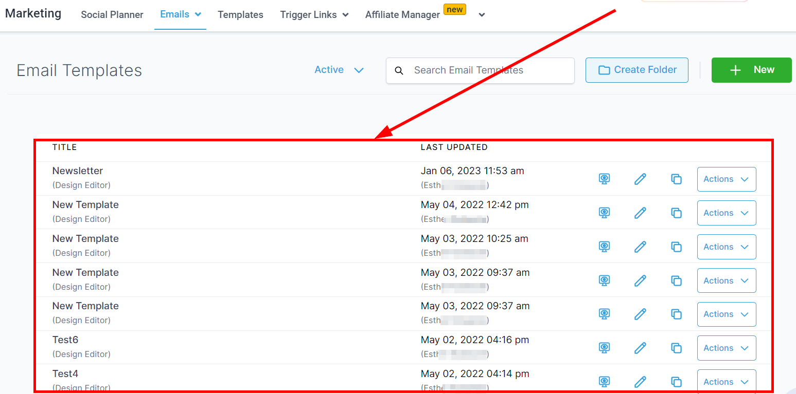Click the Create Folder button
The height and width of the screenshot is (394, 796).
coord(636,70)
